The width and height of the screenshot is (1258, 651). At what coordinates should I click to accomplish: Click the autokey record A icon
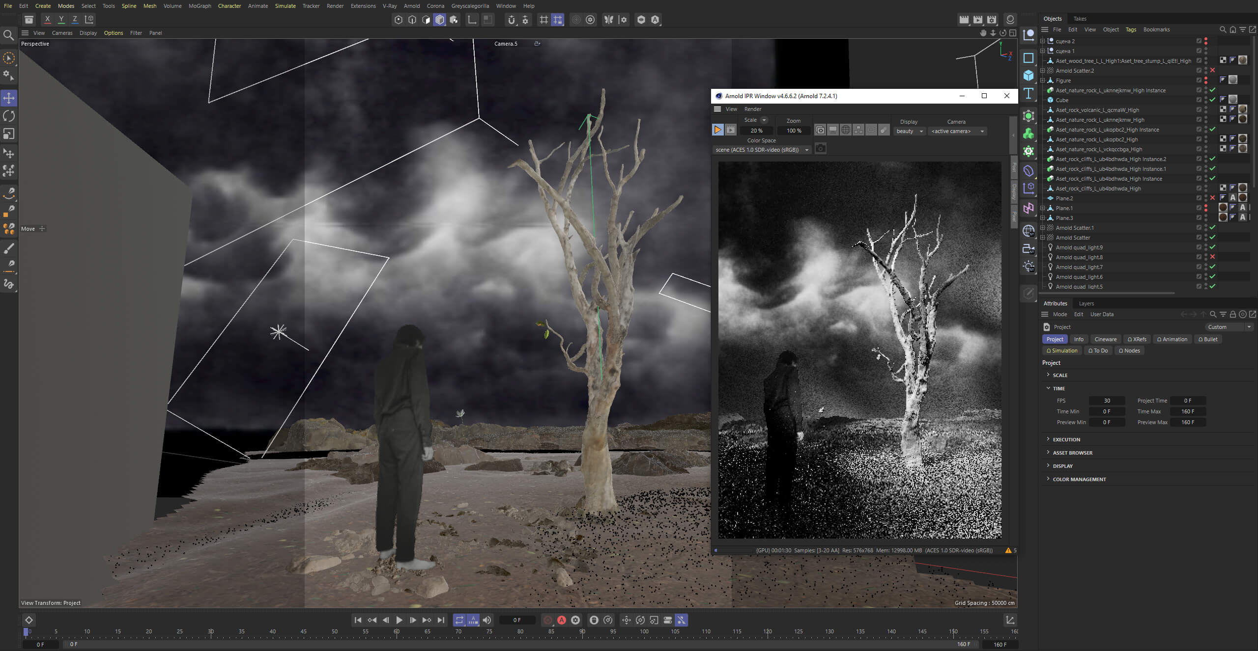click(562, 620)
